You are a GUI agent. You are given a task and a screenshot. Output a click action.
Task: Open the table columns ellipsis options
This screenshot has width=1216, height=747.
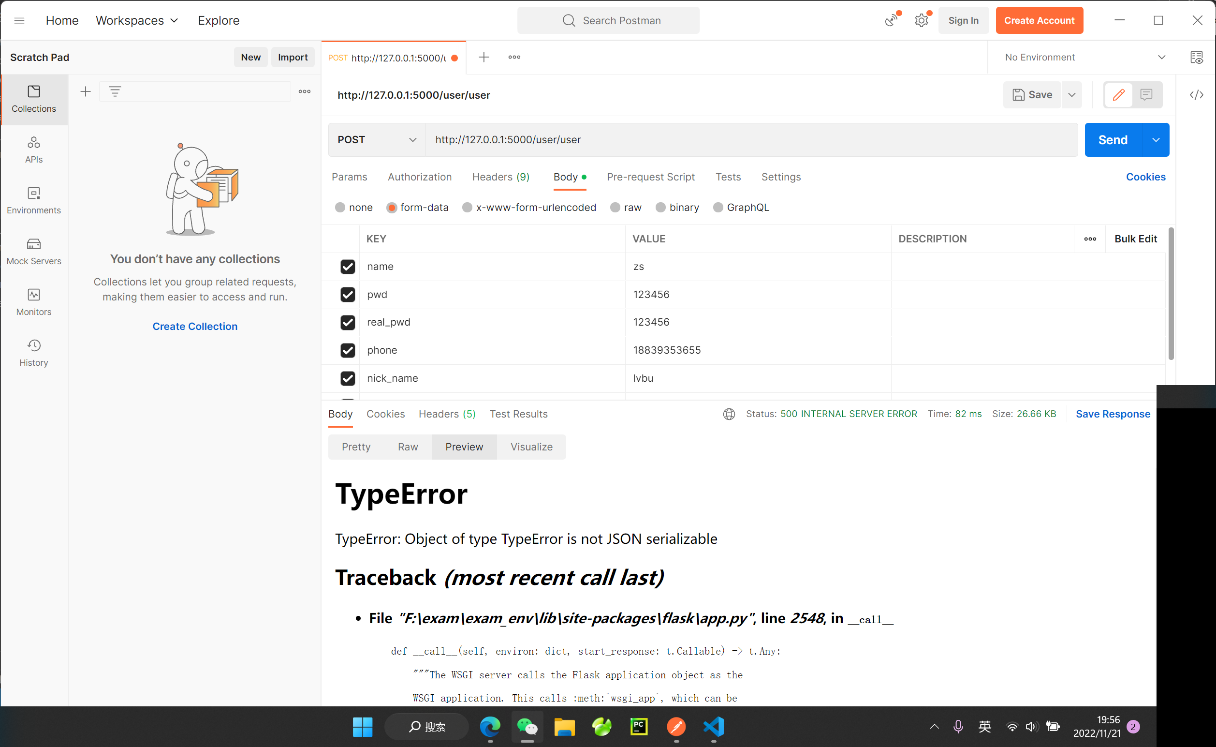click(1090, 239)
